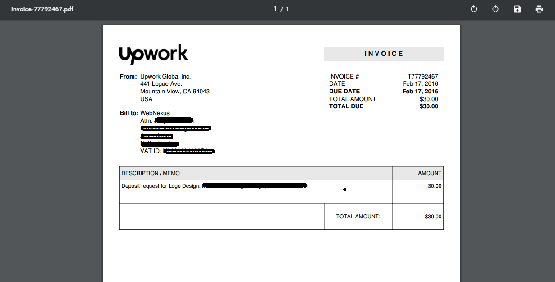555x282 pixels.
Task: Click the USA country line
Action: point(147,99)
